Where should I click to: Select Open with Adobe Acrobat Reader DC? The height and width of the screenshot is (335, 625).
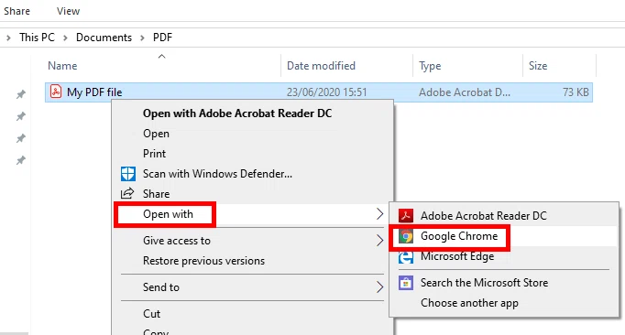pos(237,113)
